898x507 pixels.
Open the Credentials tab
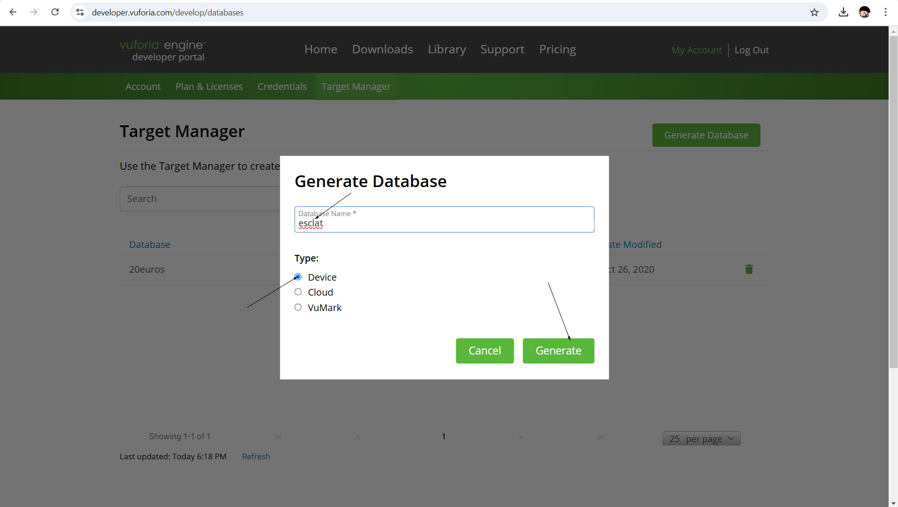[282, 87]
